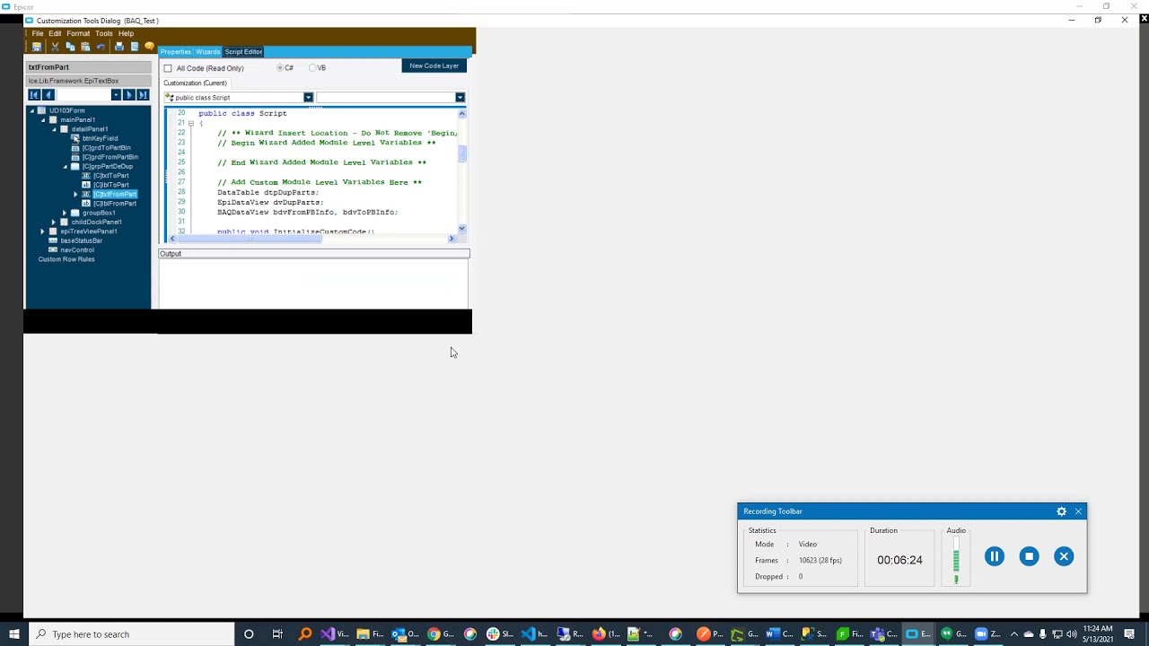Viewport: 1149px width, 646px height.
Task: Click the Undo arrow icon
Action: (101, 47)
